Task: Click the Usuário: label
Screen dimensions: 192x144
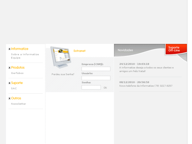Action: coord(87,73)
